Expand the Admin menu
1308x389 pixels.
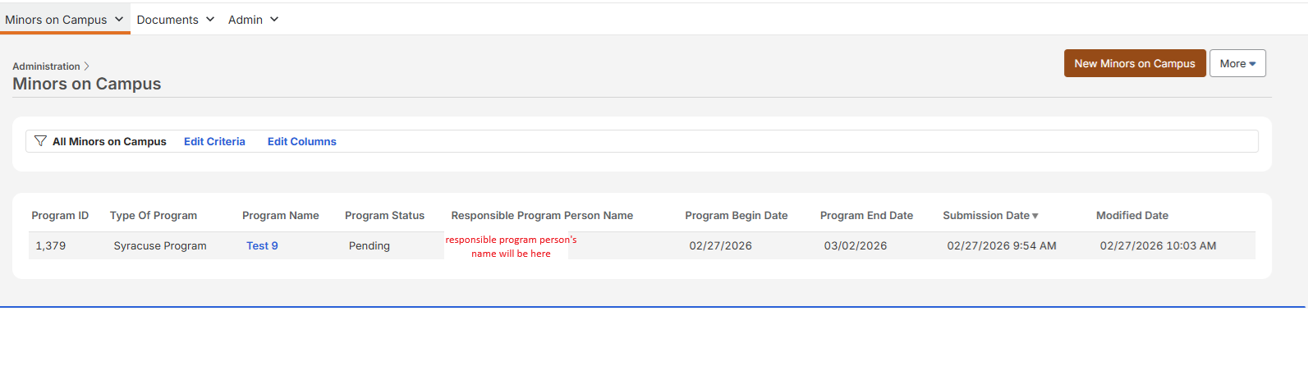point(253,20)
